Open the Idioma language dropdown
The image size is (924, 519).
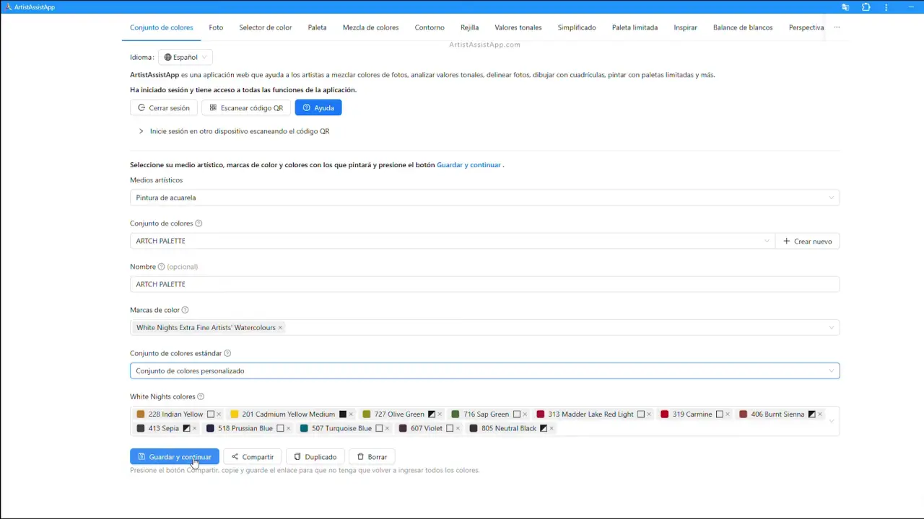[x=186, y=57]
